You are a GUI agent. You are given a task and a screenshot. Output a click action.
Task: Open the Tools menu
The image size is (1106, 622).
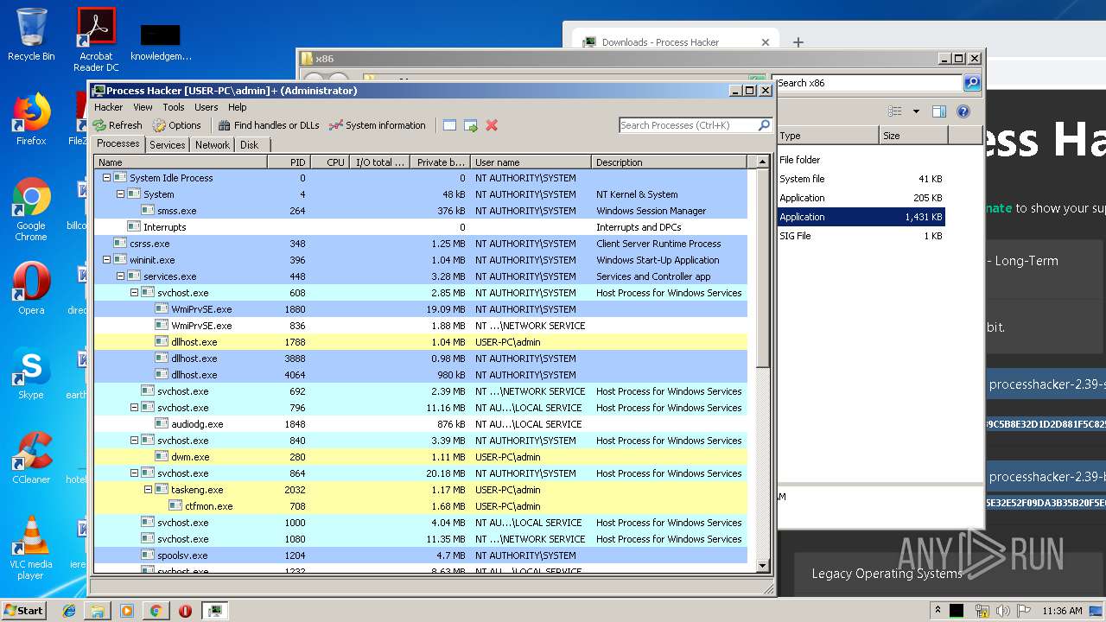point(174,107)
